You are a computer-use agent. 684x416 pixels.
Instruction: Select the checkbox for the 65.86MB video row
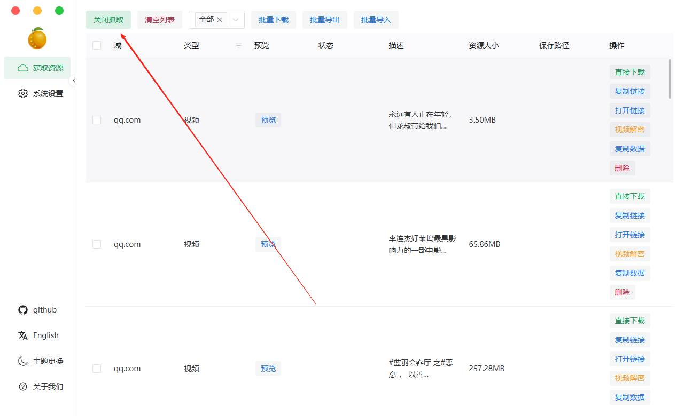(x=96, y=244)
